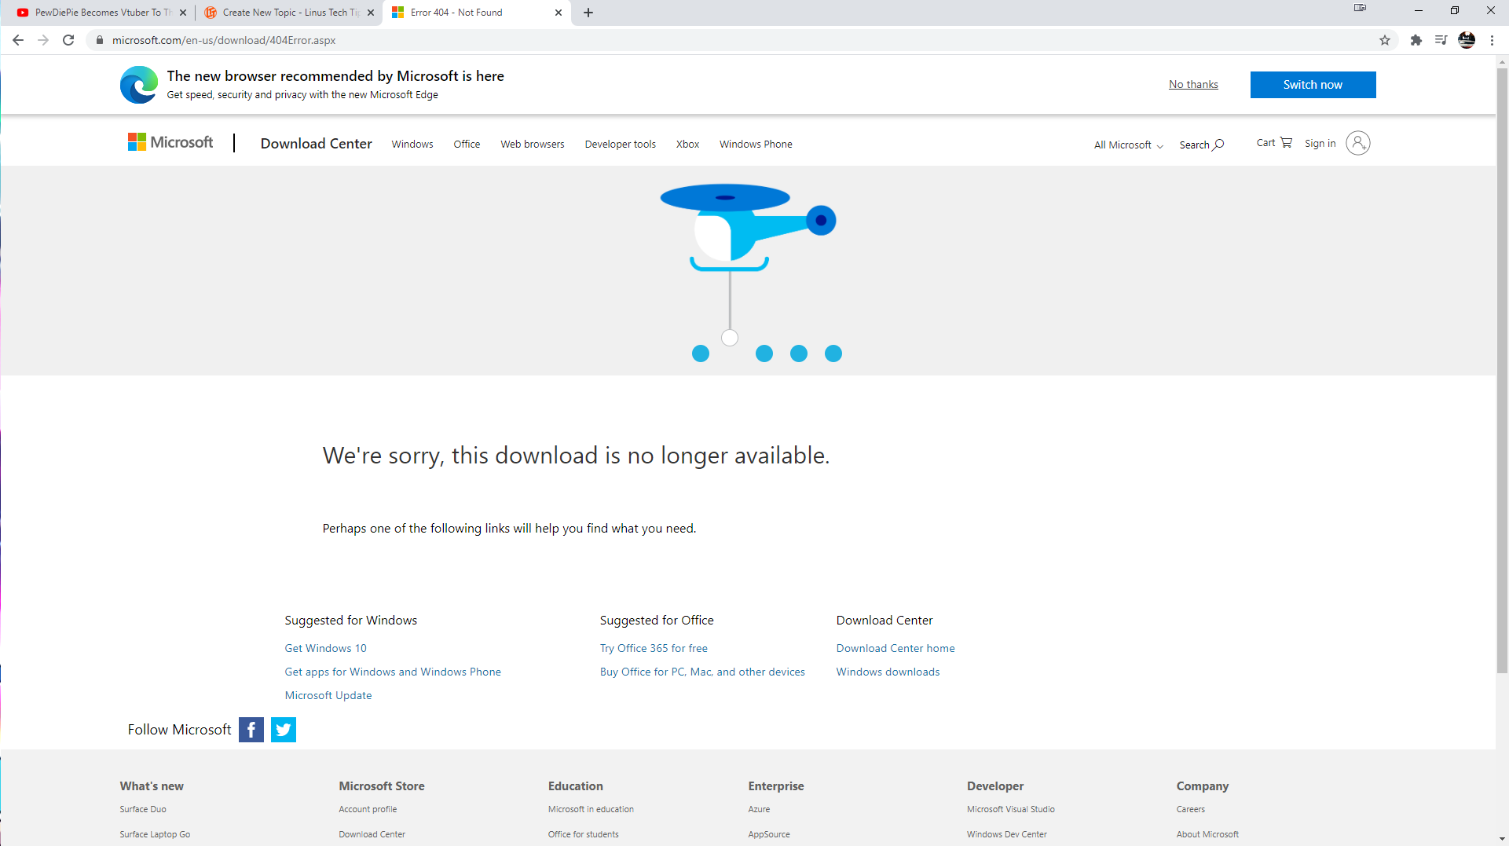
Task: Open the Account profile footer link
Action: pos(368,809)
